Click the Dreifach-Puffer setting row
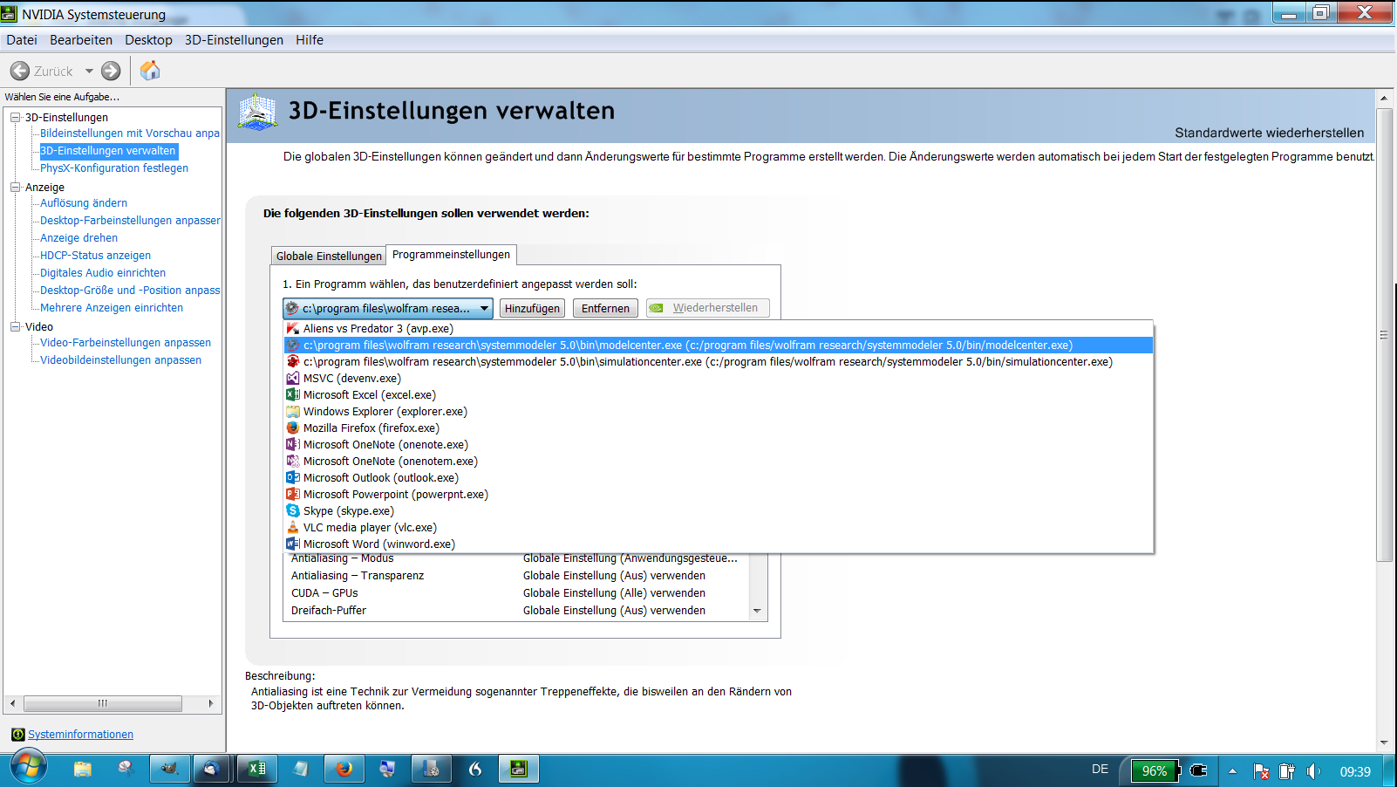Viewport: 1397px width, 787px height. click(516, 611)
